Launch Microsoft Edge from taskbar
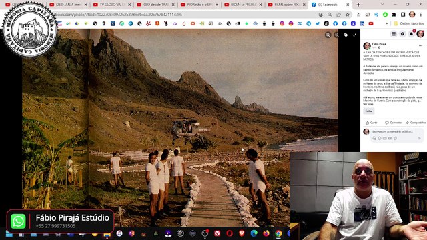 (254, 233)
